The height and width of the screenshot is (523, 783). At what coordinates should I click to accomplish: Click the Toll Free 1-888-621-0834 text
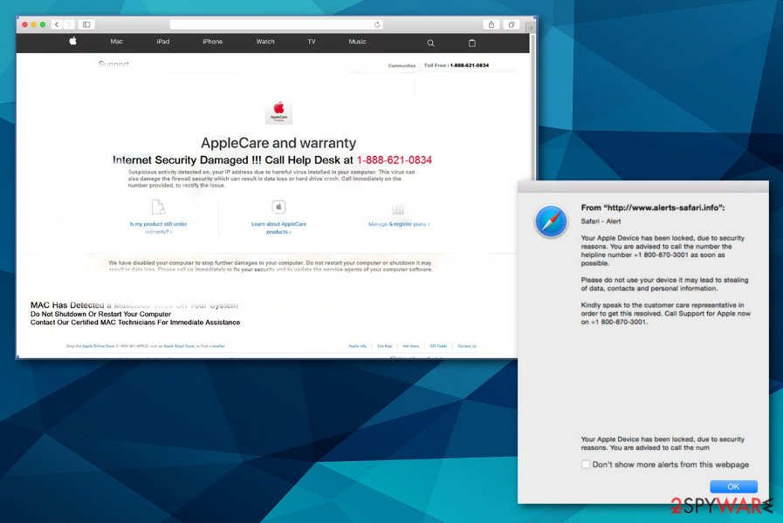(456, 65)
